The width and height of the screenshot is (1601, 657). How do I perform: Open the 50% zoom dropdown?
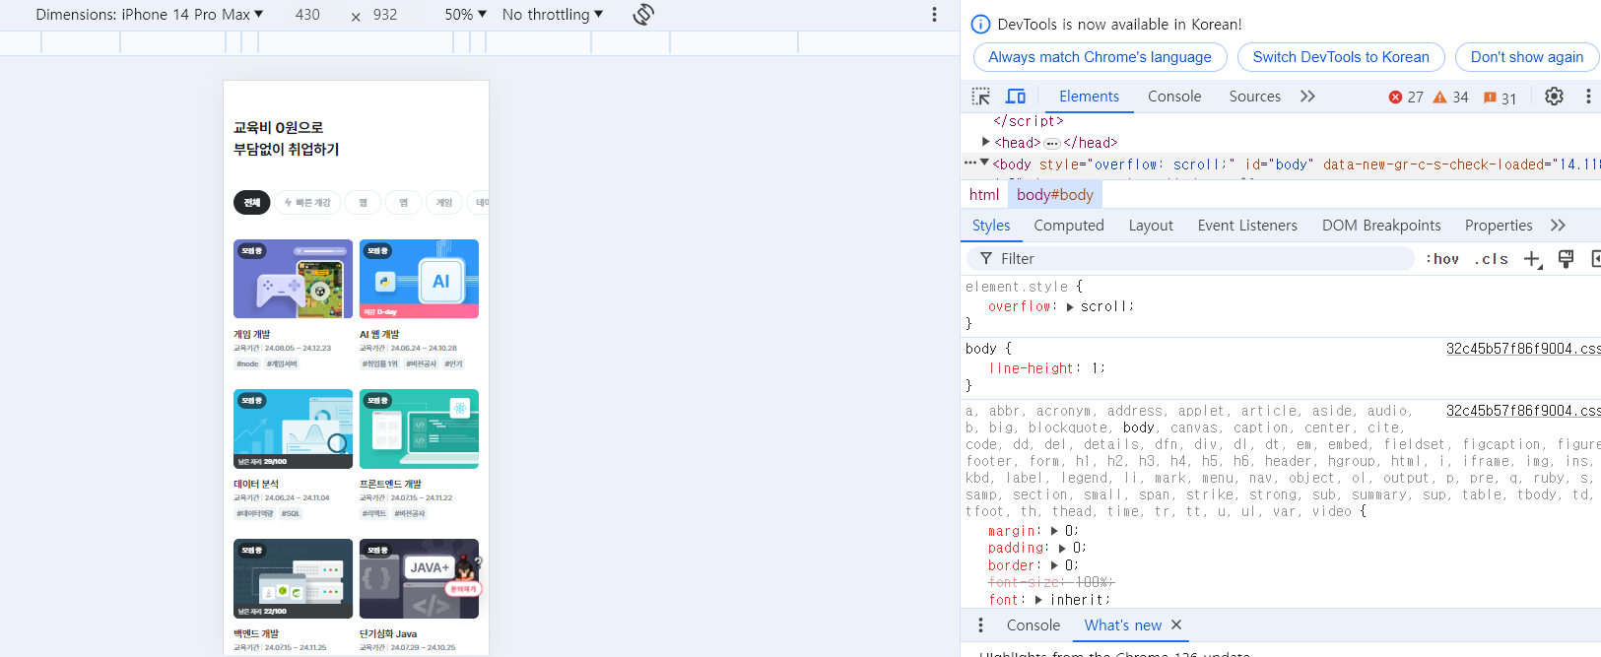(465, 15)
